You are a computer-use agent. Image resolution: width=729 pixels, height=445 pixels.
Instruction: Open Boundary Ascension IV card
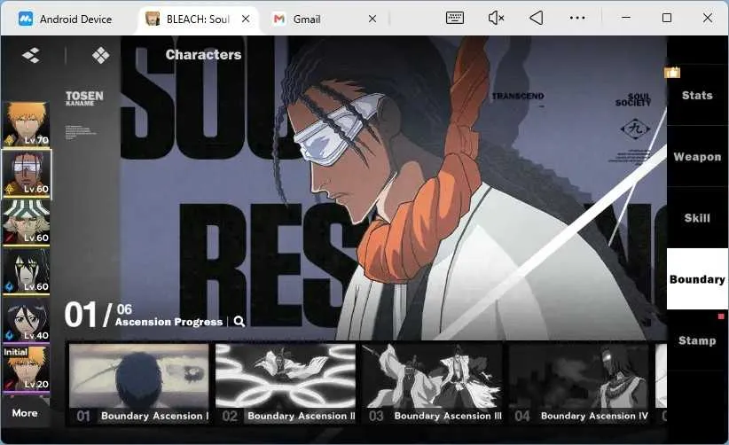578,384
